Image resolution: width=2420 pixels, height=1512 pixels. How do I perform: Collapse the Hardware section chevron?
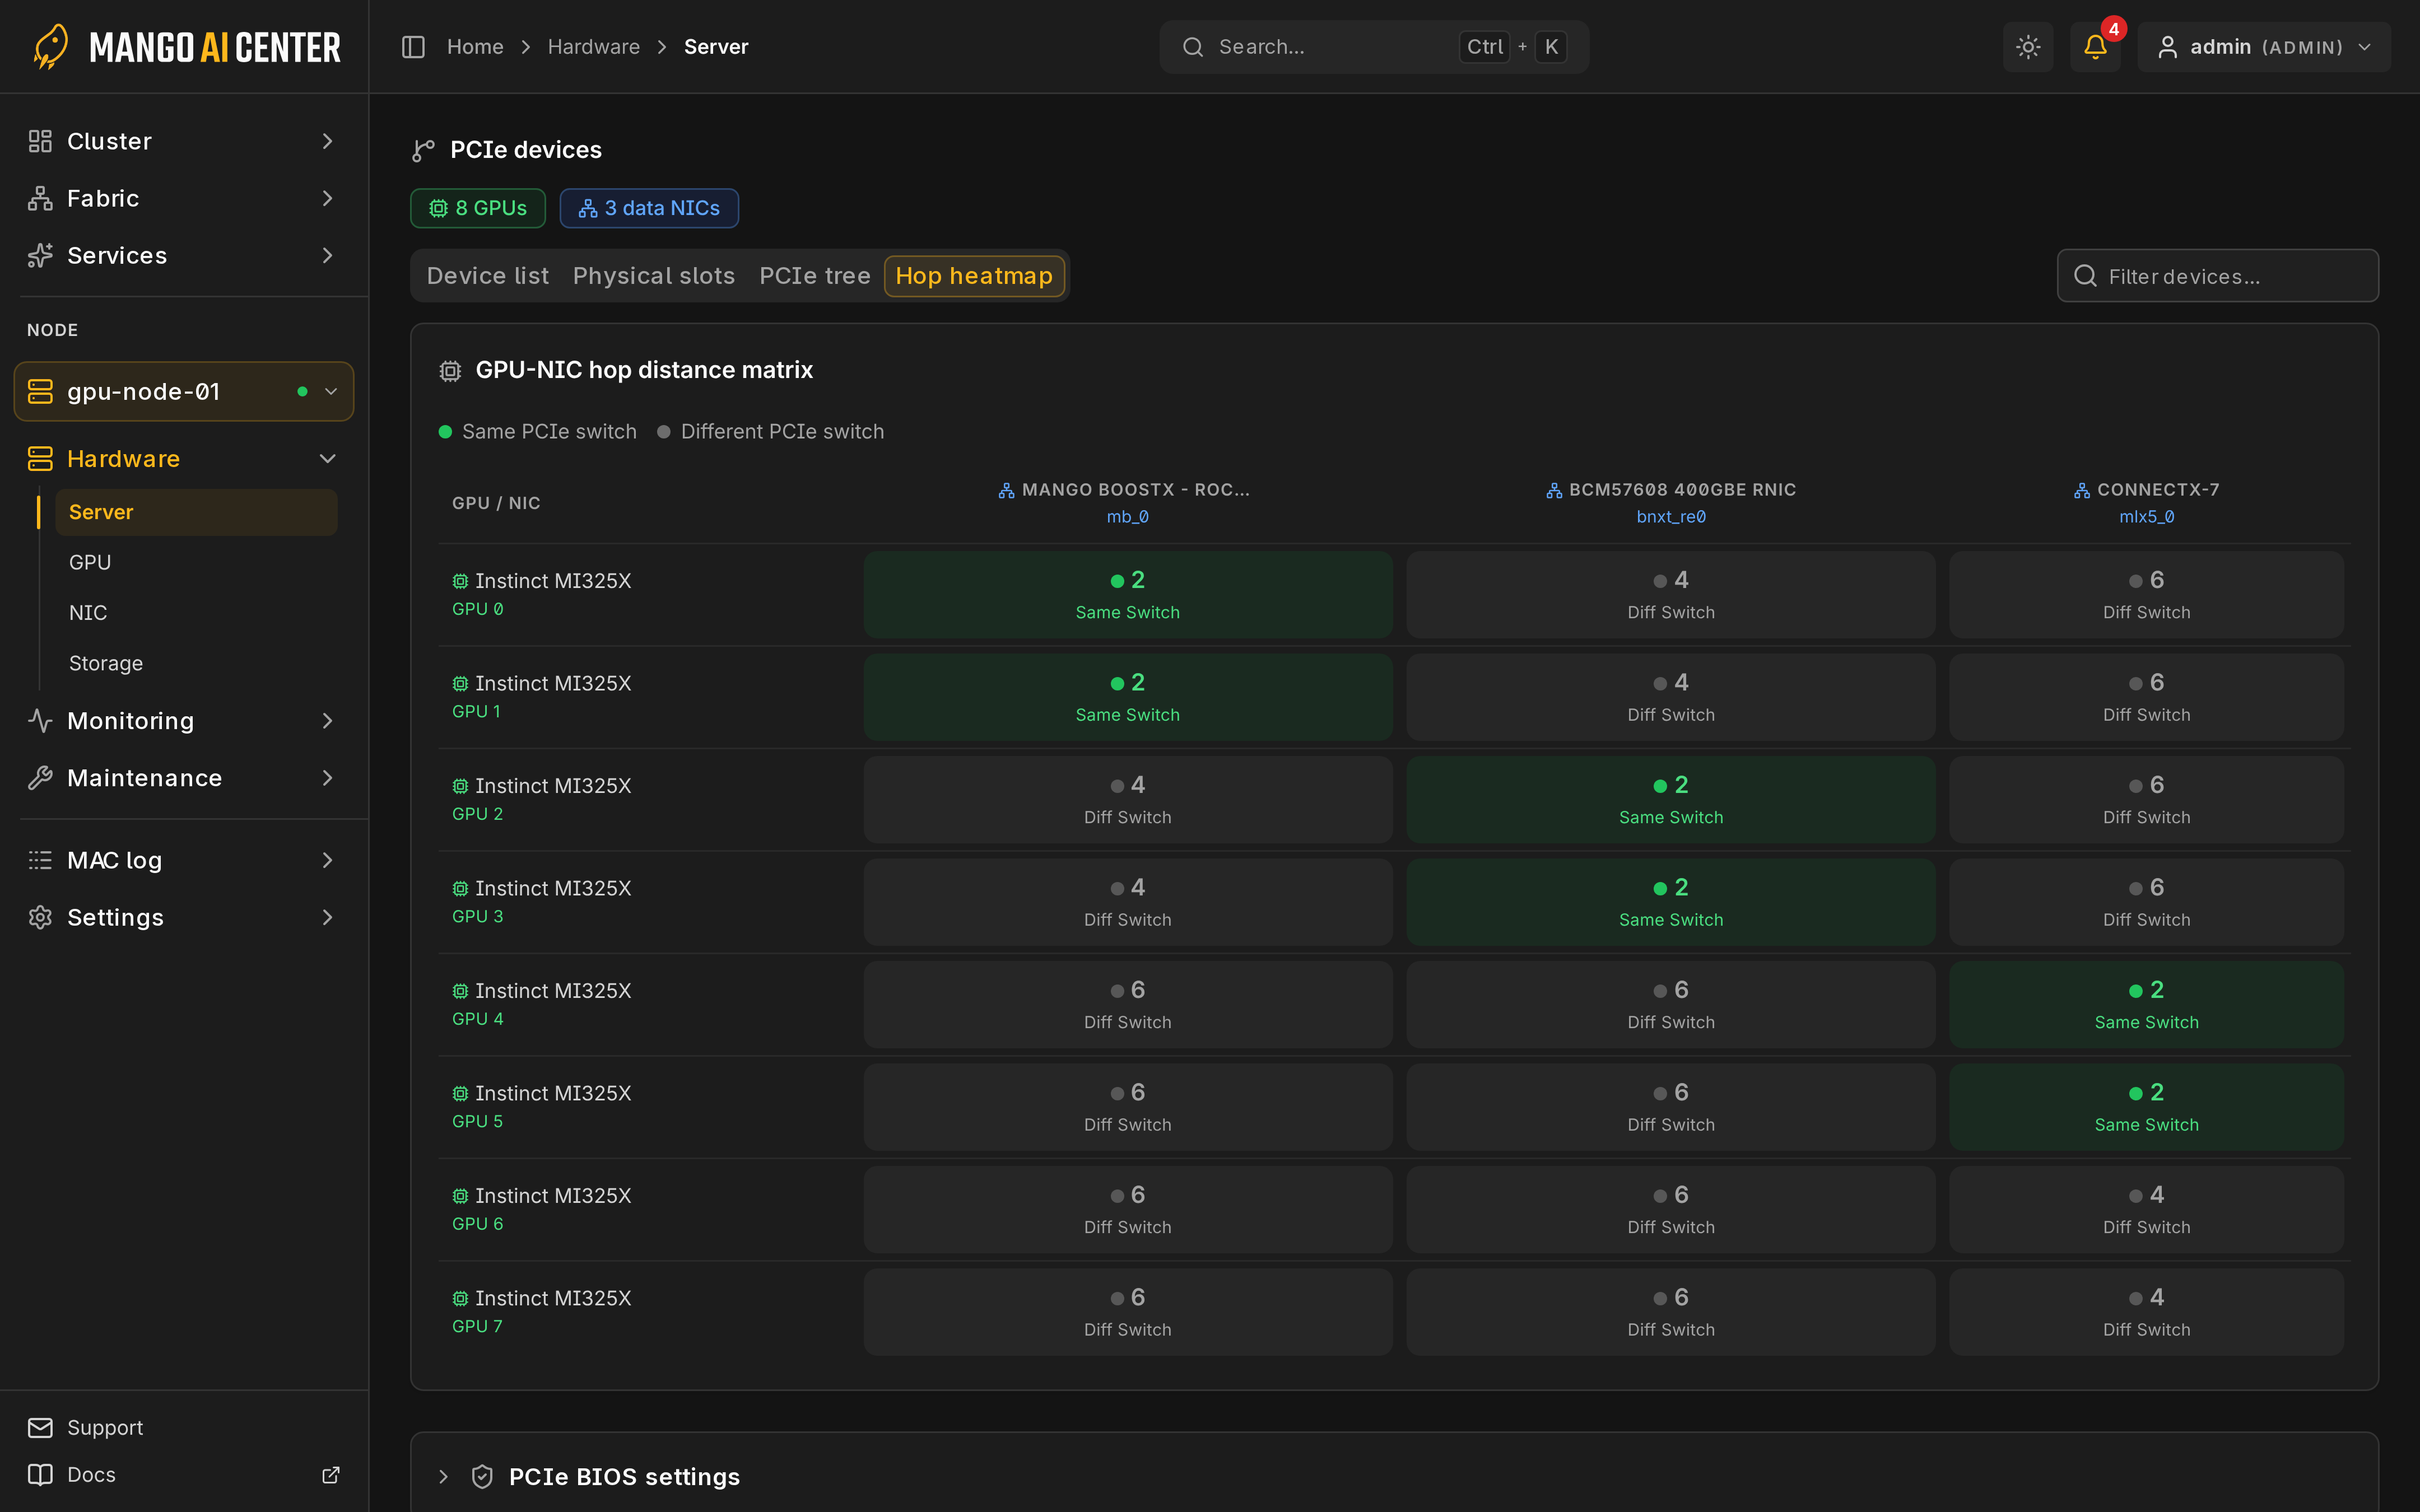pyautogui.click(x=327, y=458)
